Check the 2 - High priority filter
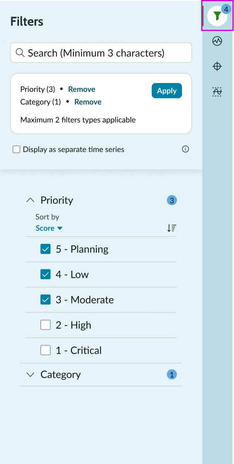This screenshot has width=234, height=464. point(45,325)
